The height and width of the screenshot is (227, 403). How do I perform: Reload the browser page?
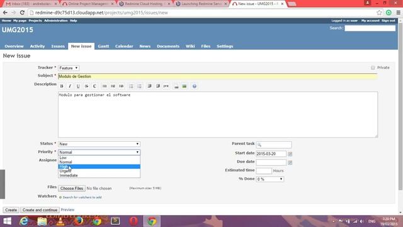click(23, 13)
